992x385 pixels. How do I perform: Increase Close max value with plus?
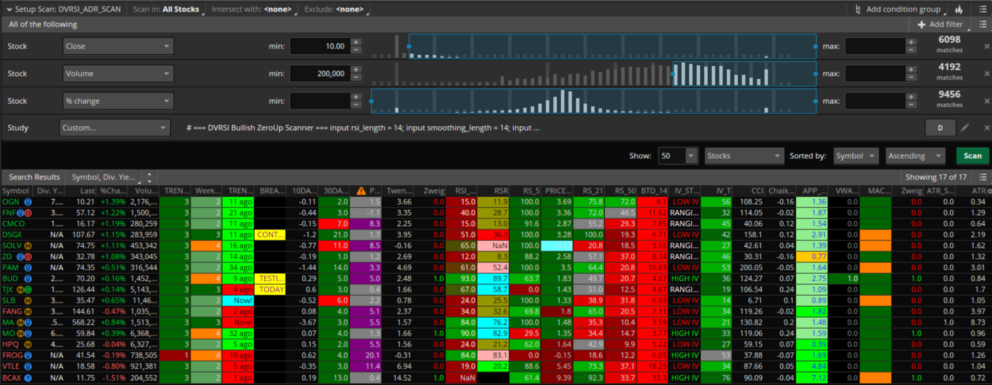coord(911,42)
